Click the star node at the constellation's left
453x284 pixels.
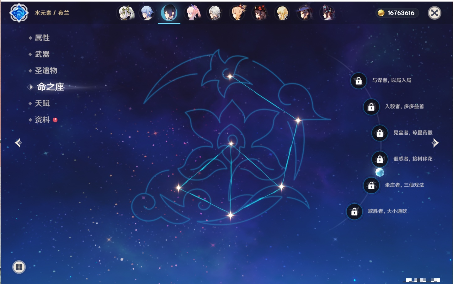(179, 188)
